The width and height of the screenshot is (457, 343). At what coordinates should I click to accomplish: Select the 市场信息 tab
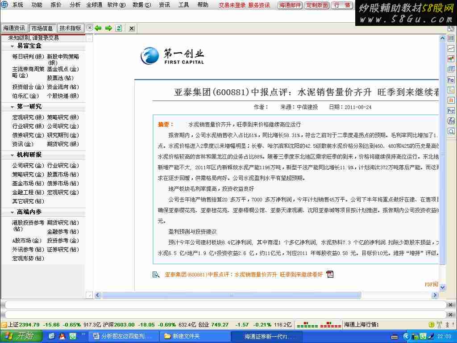[42, 28]
